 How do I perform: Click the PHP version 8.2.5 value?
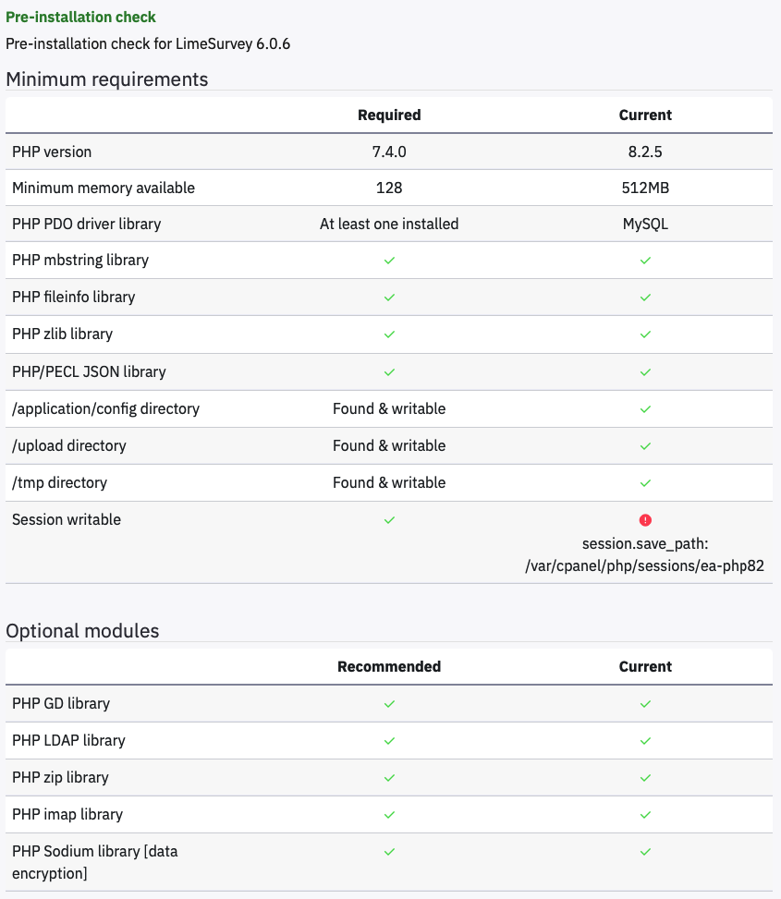(x=645, y=152)
